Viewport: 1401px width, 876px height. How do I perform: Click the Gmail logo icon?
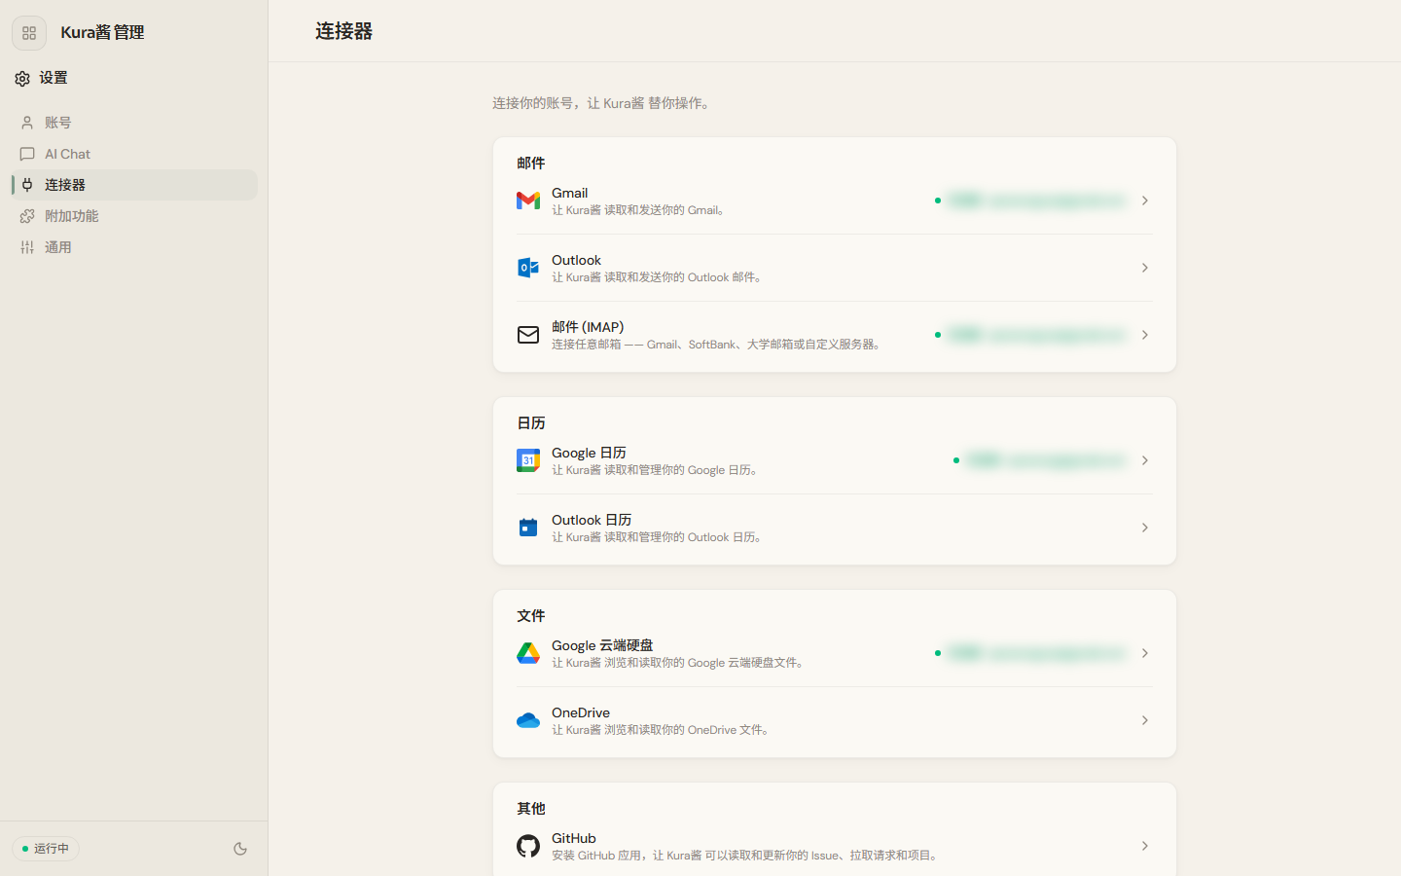click(x=528, y=201)
